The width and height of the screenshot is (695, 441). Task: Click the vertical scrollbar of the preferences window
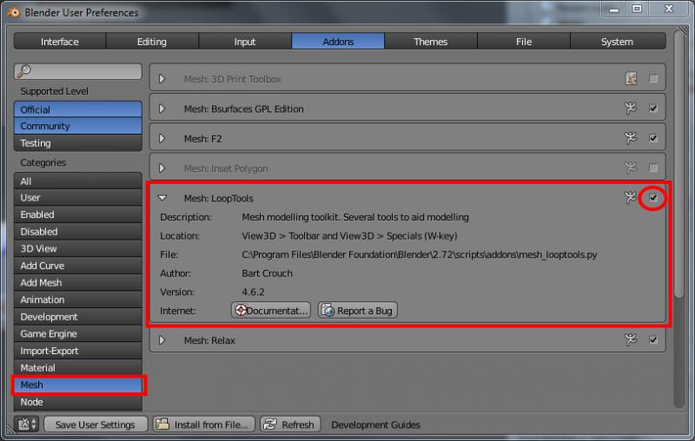tap(679, 164)
